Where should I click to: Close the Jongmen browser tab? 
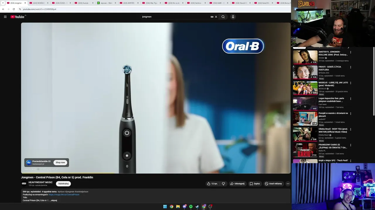[25, 3]
